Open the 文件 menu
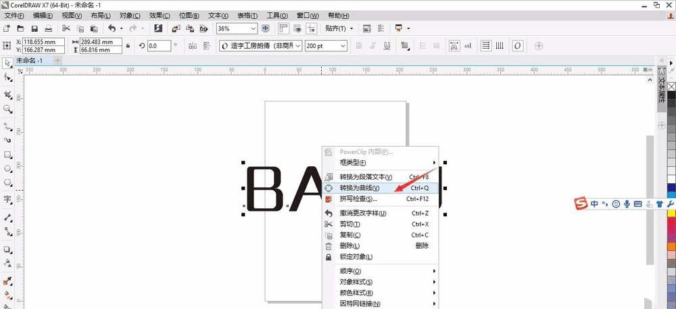 pos(14,16)
